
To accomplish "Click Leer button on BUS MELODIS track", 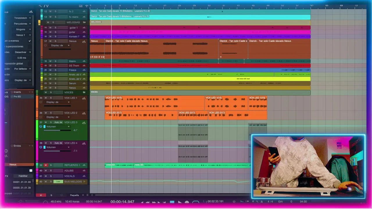I will pyautogui.click(x=58, y=182).
